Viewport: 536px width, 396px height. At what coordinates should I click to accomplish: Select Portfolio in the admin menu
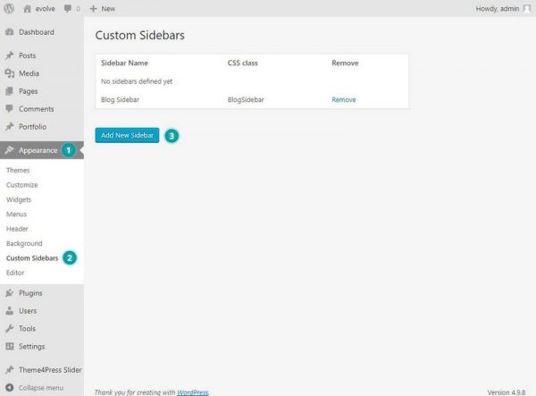tap(32, 127)
